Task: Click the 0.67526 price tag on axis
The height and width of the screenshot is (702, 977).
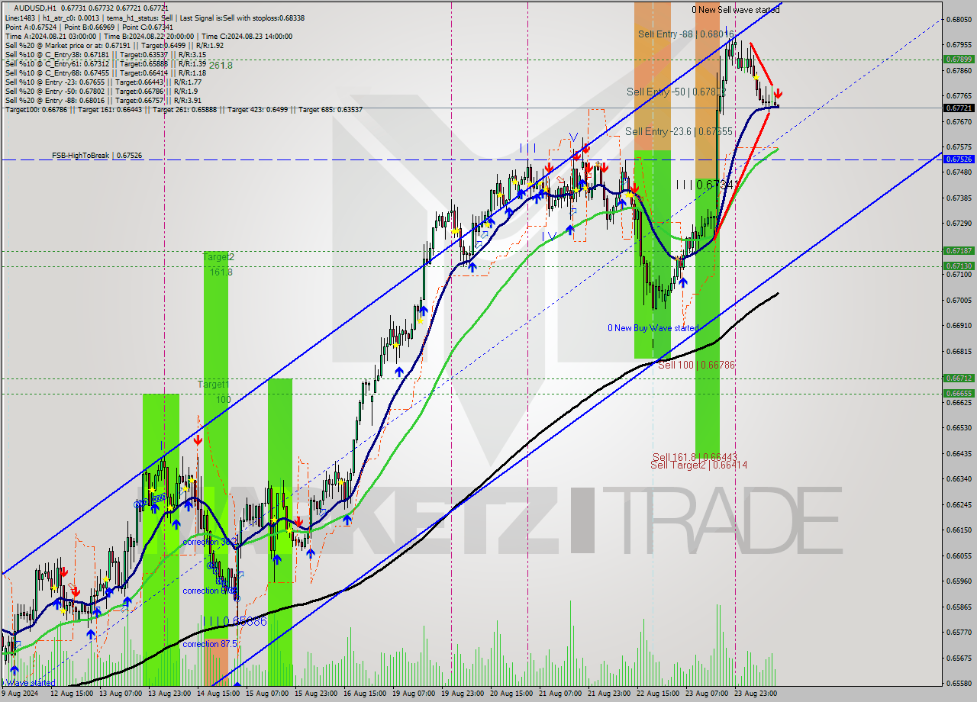Action: [959, 159]
